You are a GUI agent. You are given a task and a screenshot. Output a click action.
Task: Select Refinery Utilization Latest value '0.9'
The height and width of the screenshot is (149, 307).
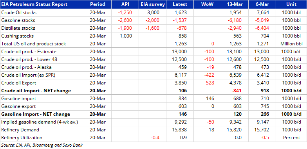183,138
